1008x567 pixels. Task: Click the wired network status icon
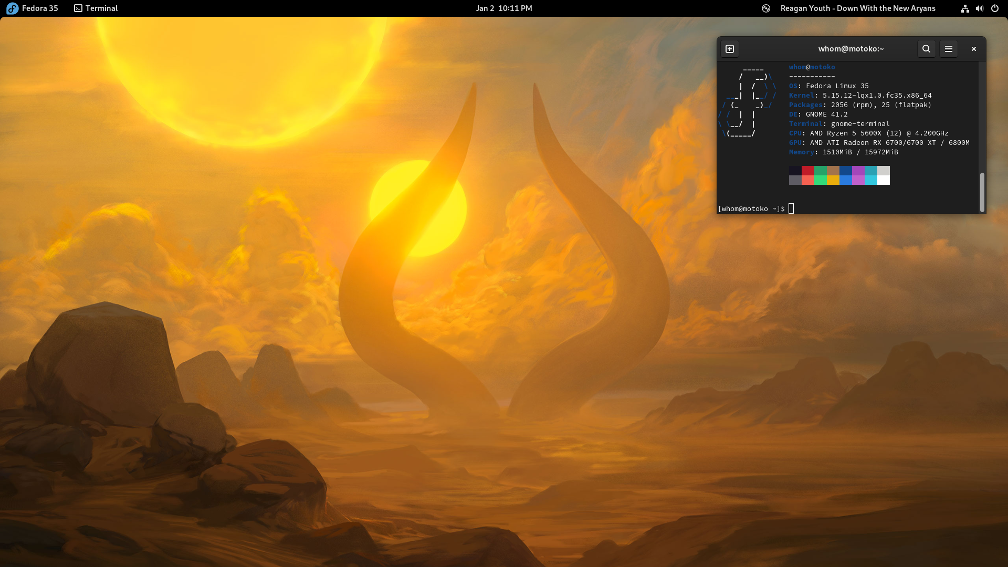(964, 8)
